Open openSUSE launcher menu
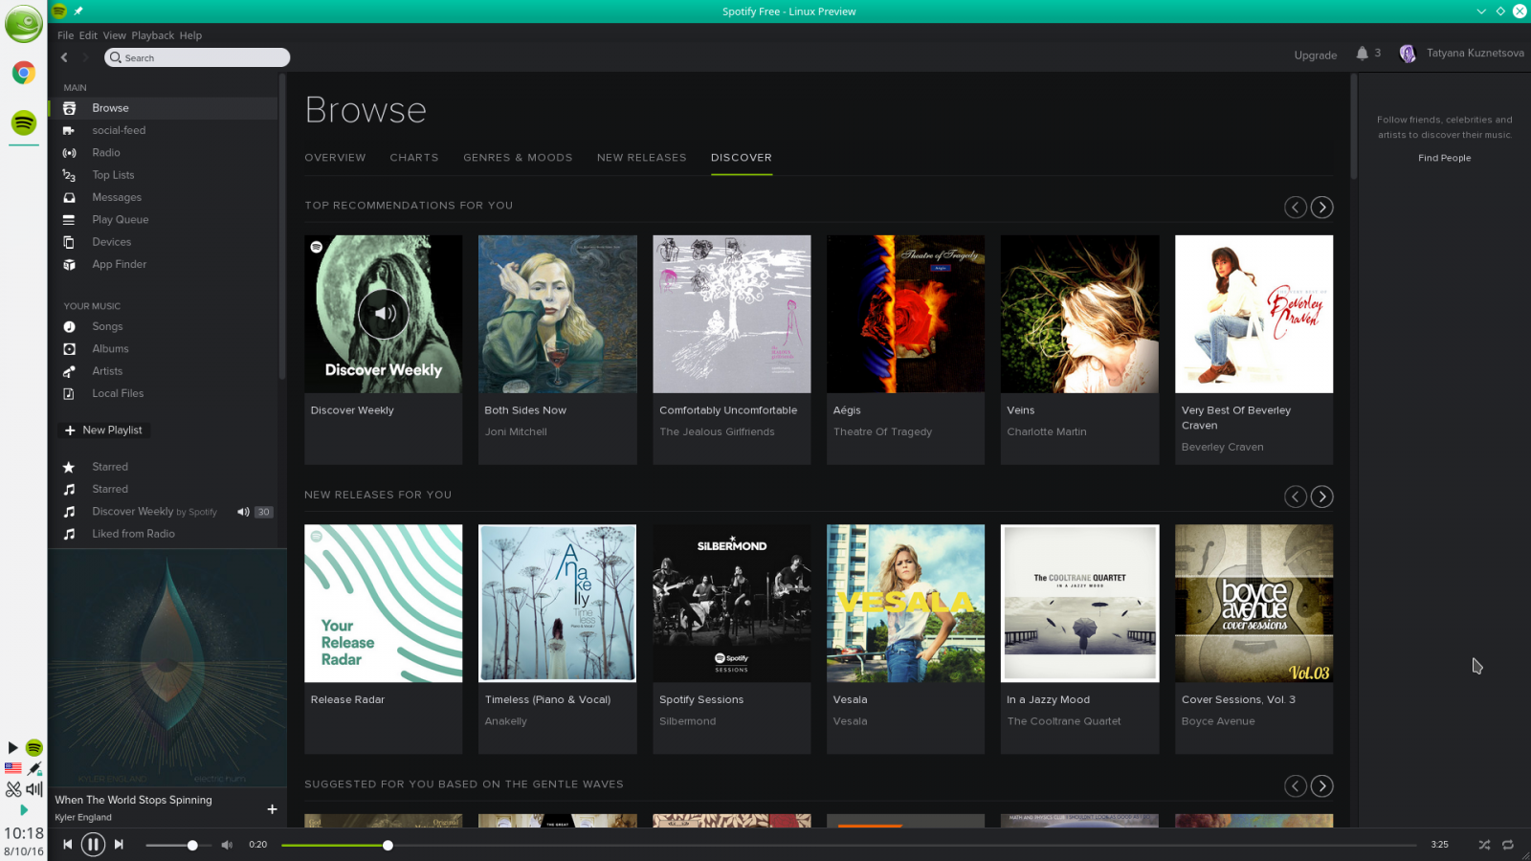This screenshot has width=1531, height=861. (24, 24)
